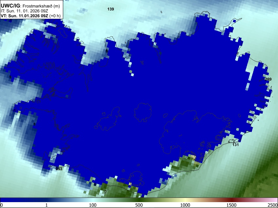Select the legend label 1000
The height and width of the screenshot is (208, 278).
[185, 205]
